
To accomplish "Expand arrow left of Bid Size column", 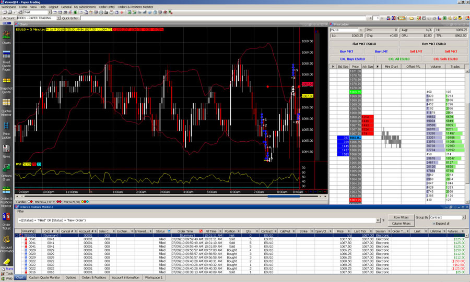I will click(x=333, y=66).
